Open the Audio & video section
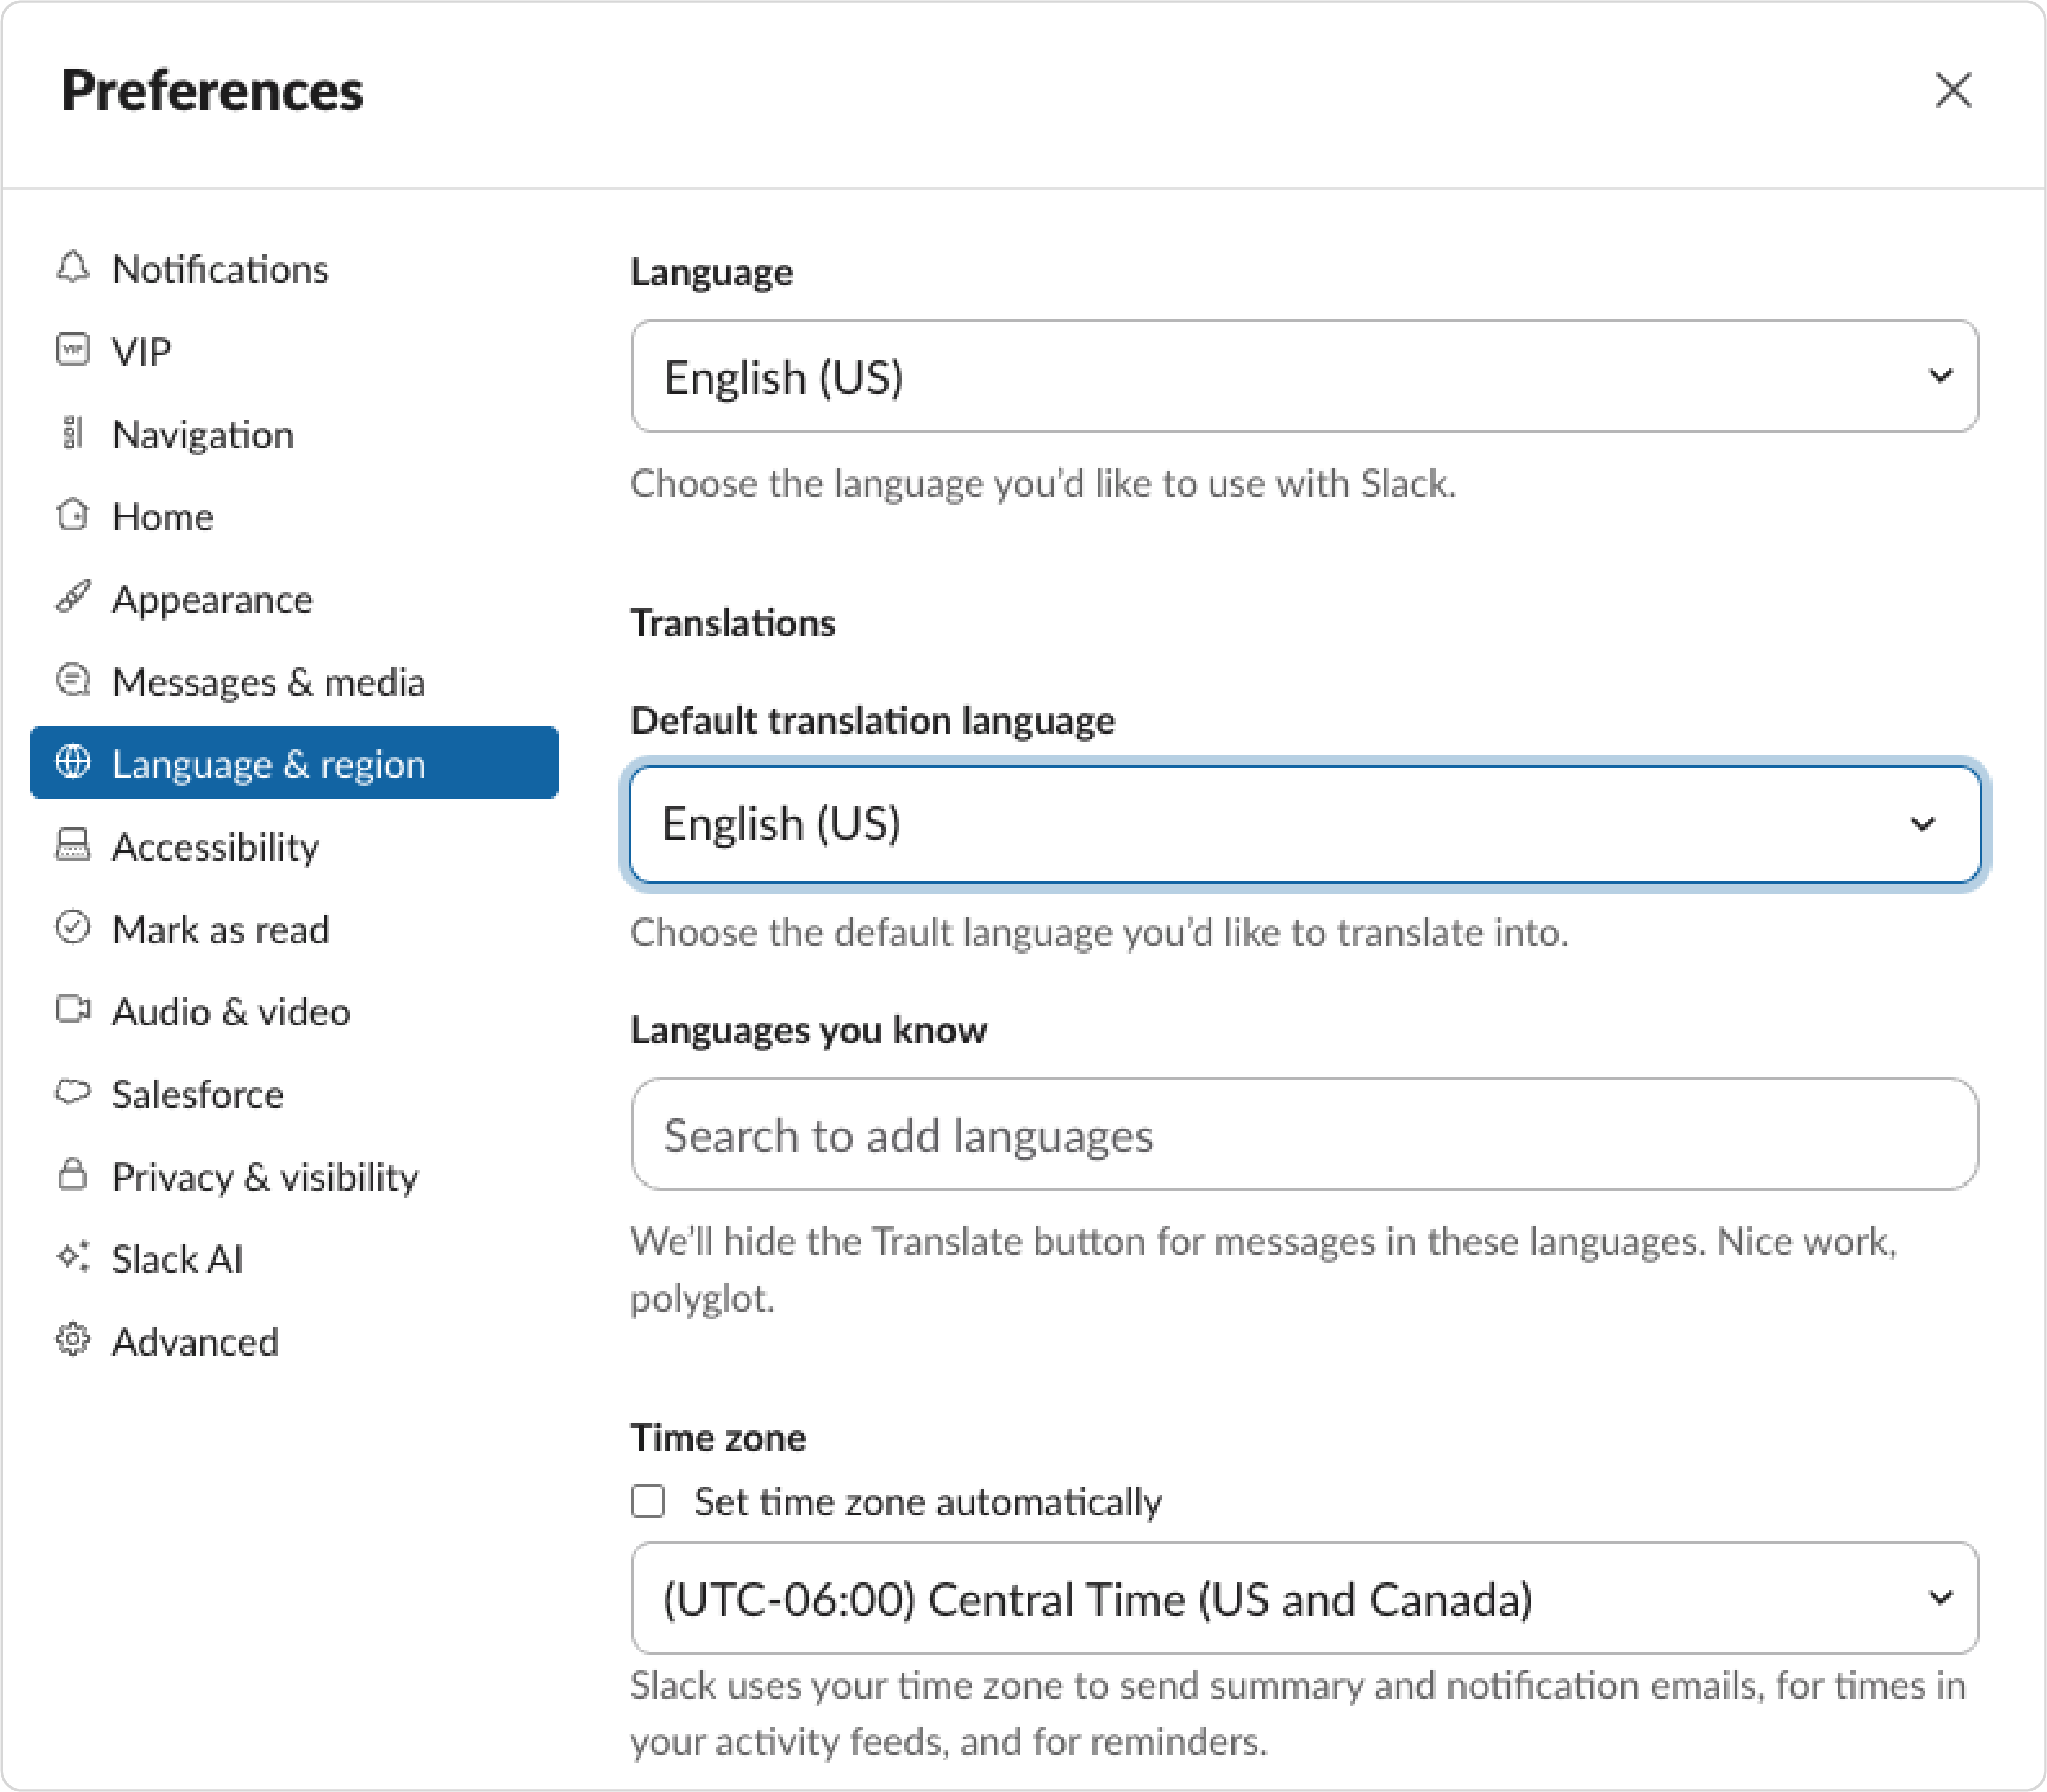 click(231, 1012)
